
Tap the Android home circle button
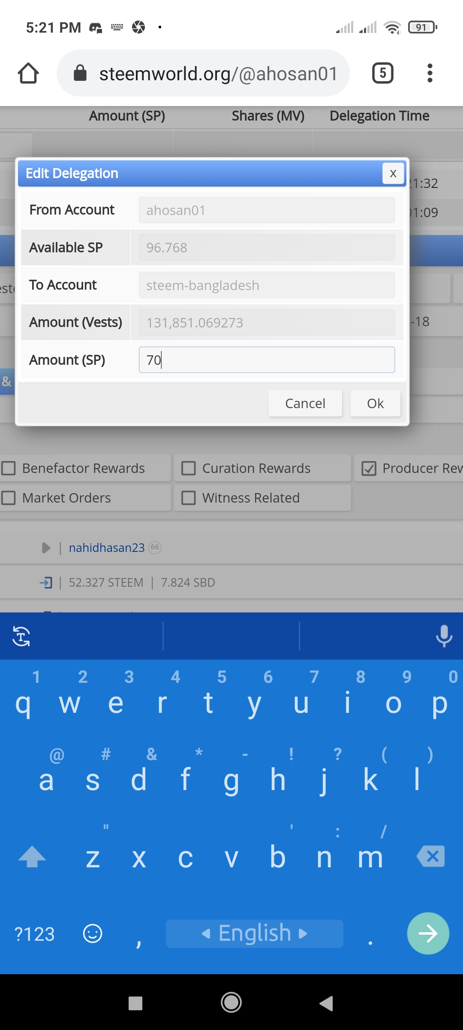(x=231, y=1003)
